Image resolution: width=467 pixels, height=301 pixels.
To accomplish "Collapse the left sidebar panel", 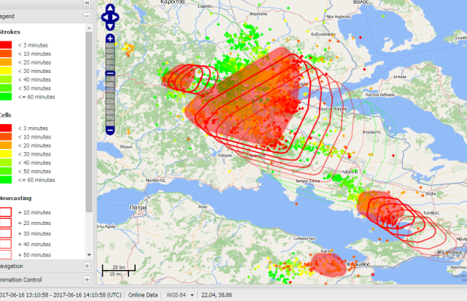I will tap(87, 4).
